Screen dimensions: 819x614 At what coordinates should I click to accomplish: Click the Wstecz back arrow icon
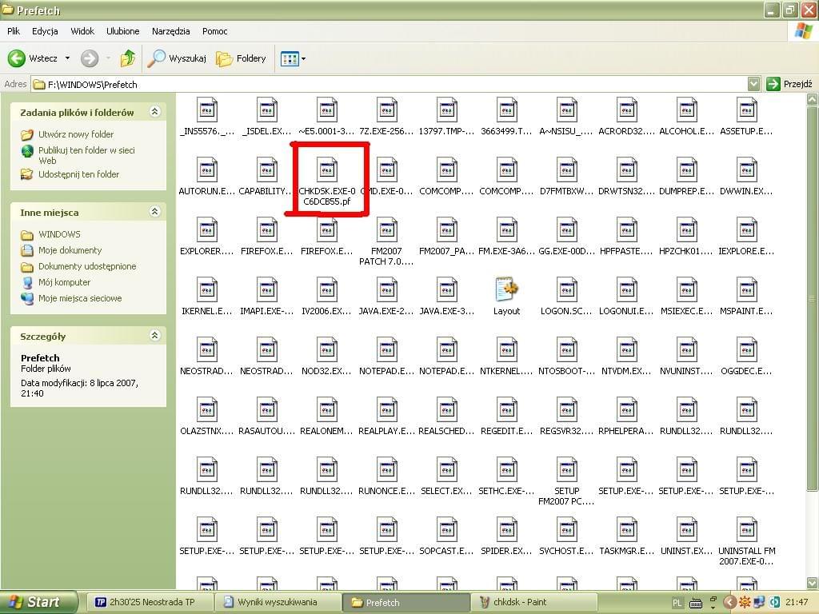pyautogui.click(x=18, y=58)
